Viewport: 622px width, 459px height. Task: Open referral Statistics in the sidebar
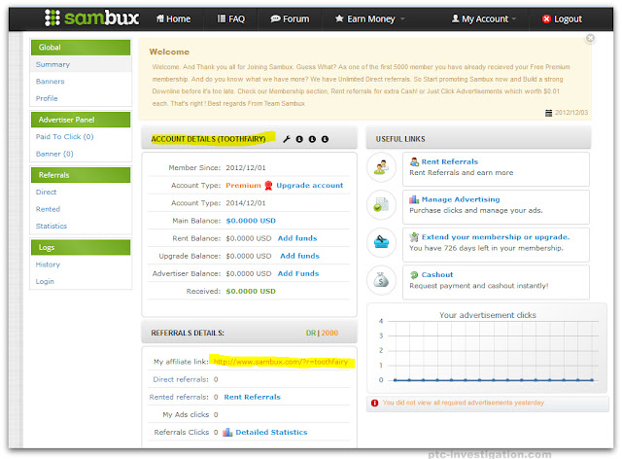pos(52,226)
